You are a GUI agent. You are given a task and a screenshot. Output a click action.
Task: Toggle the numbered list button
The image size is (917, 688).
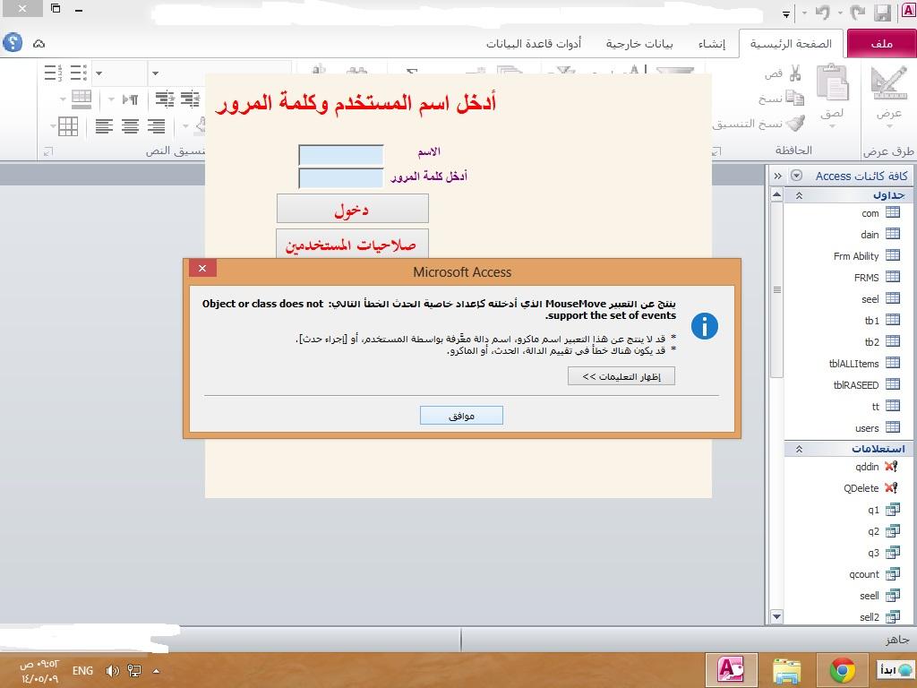[52, 73]
